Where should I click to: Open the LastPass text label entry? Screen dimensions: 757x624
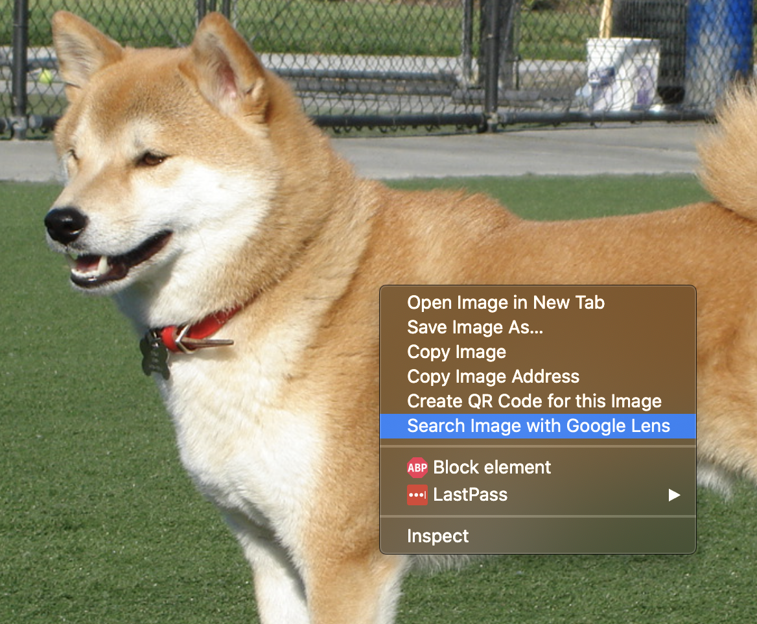pyautogui.click(x=470, y=495)
